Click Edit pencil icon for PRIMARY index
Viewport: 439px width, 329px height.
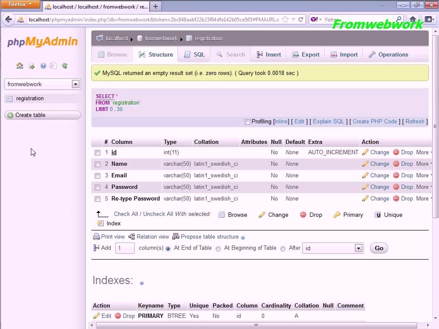[96, 316]
